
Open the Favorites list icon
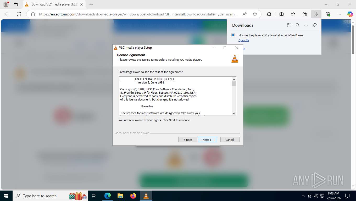click(293, 14)
